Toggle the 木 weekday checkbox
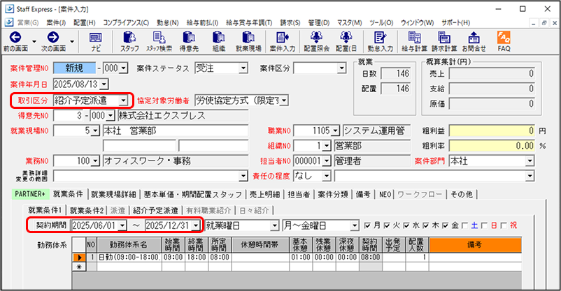Image resolution: width=561 pixels, height=291 pixels. pyautogui.click(x=426, y=225)
